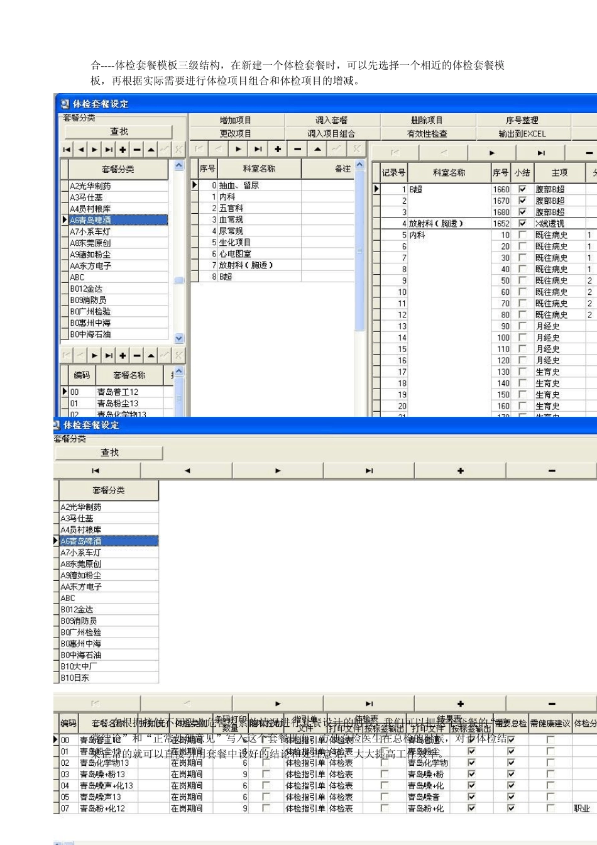Viewport: 597px width, 845px height.
Task: Select the 青岛噪声13 package row
Action: (101, 797)
